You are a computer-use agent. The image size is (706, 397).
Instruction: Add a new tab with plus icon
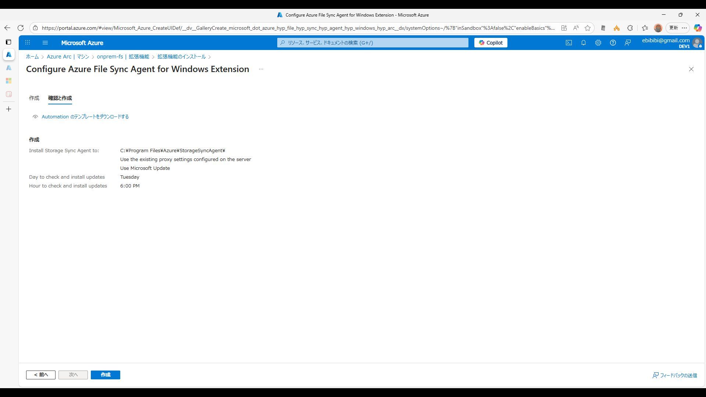tap(9, 109)
